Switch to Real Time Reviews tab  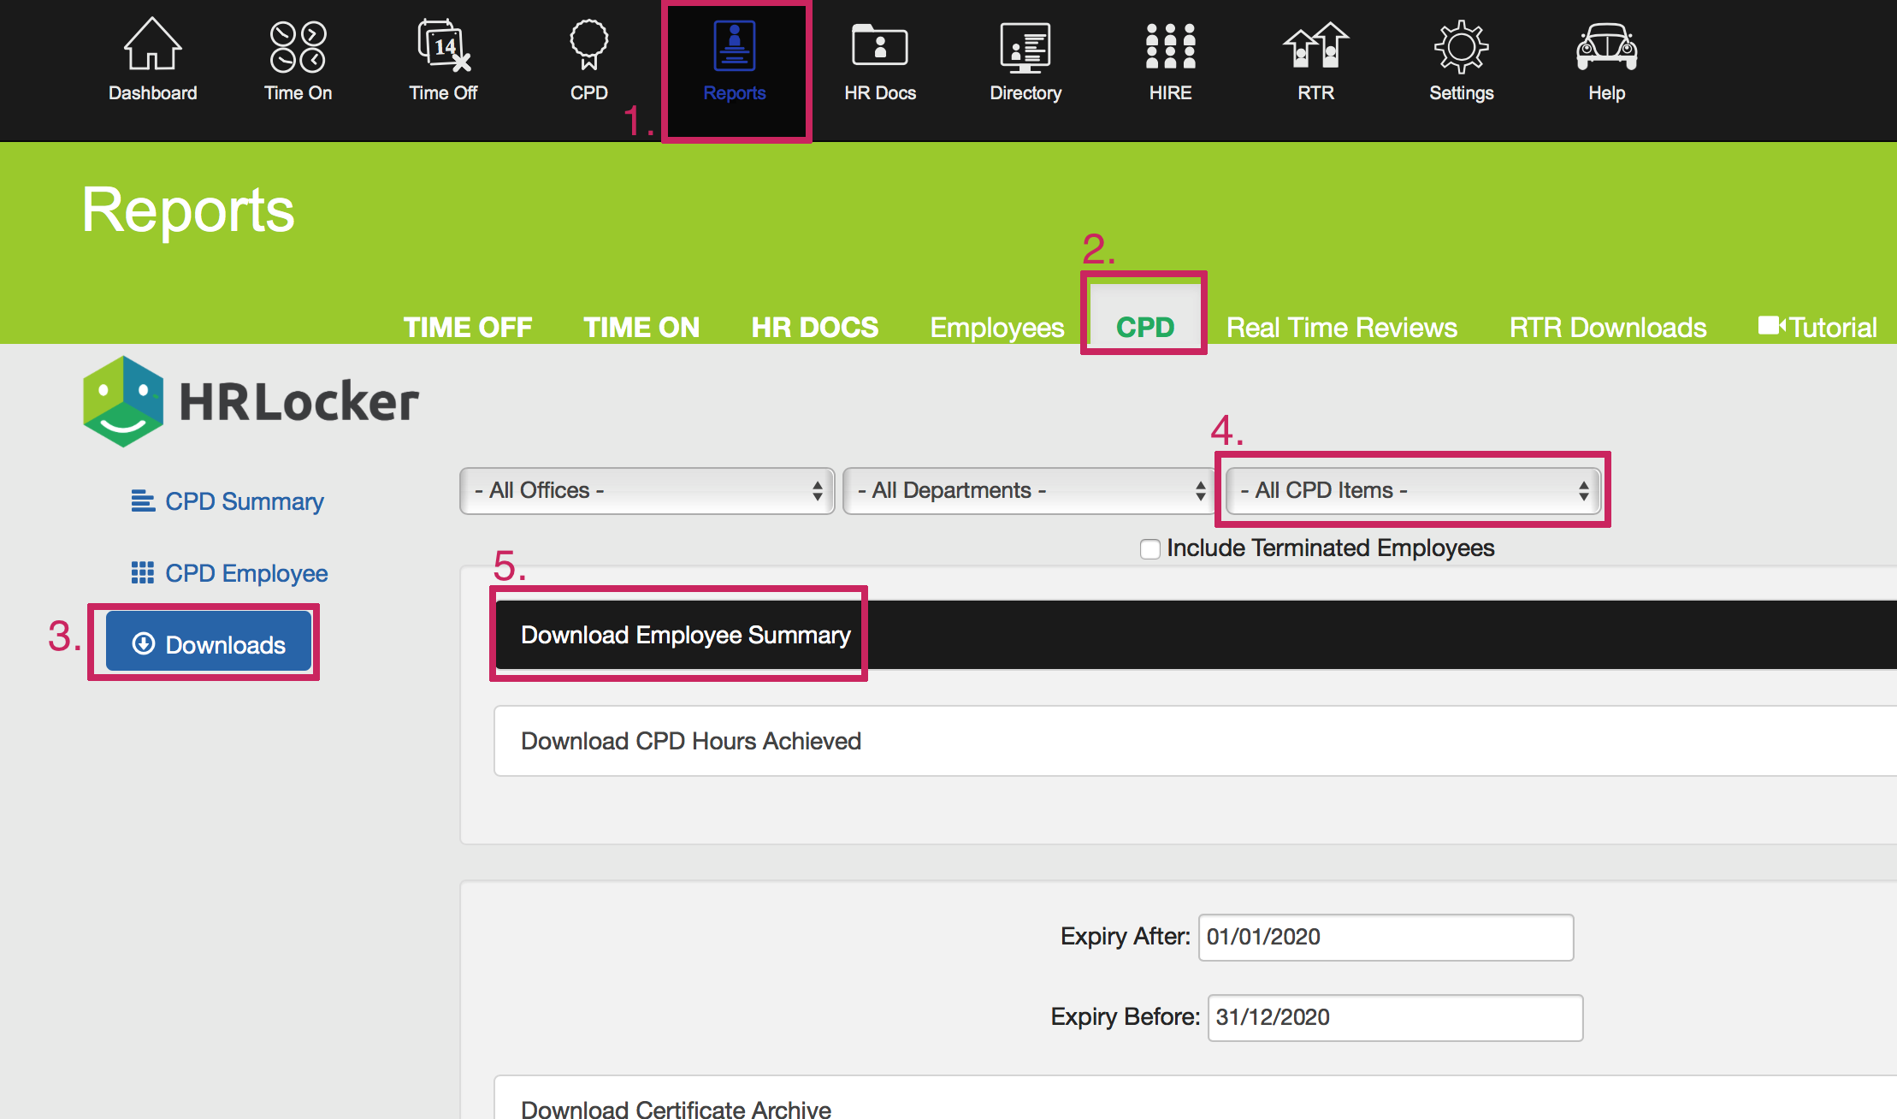pos(1341,327)
